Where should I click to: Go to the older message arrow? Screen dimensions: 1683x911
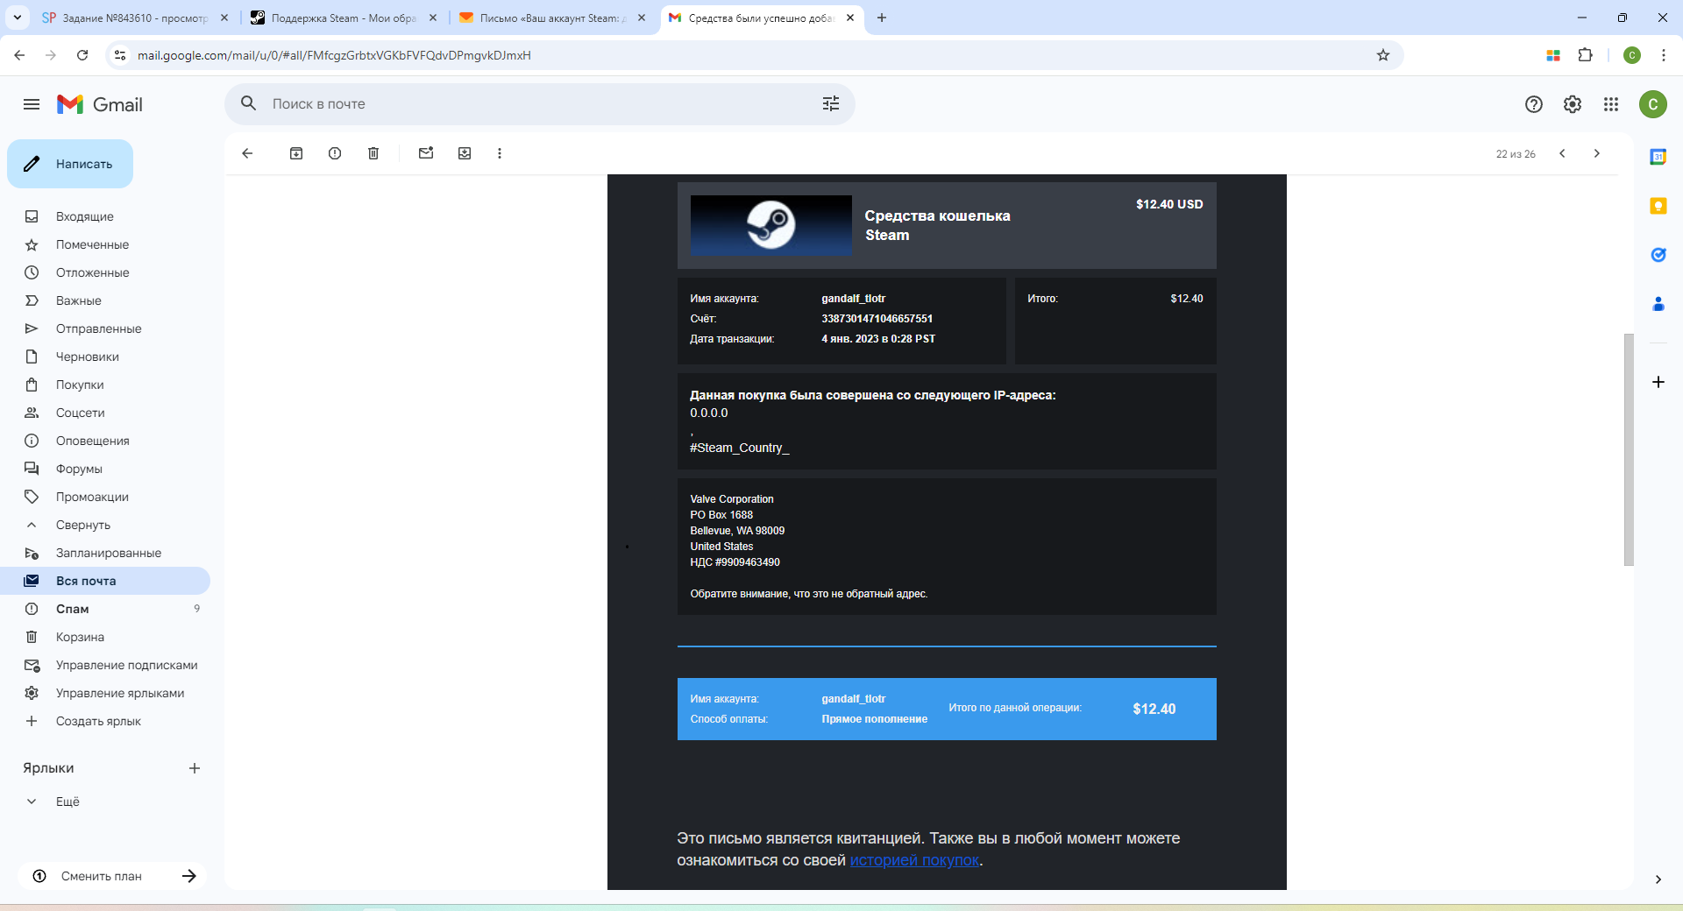1597,153
